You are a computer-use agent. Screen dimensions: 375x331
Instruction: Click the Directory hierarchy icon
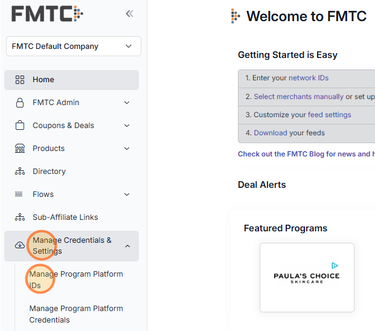click(x=20, y=172)
